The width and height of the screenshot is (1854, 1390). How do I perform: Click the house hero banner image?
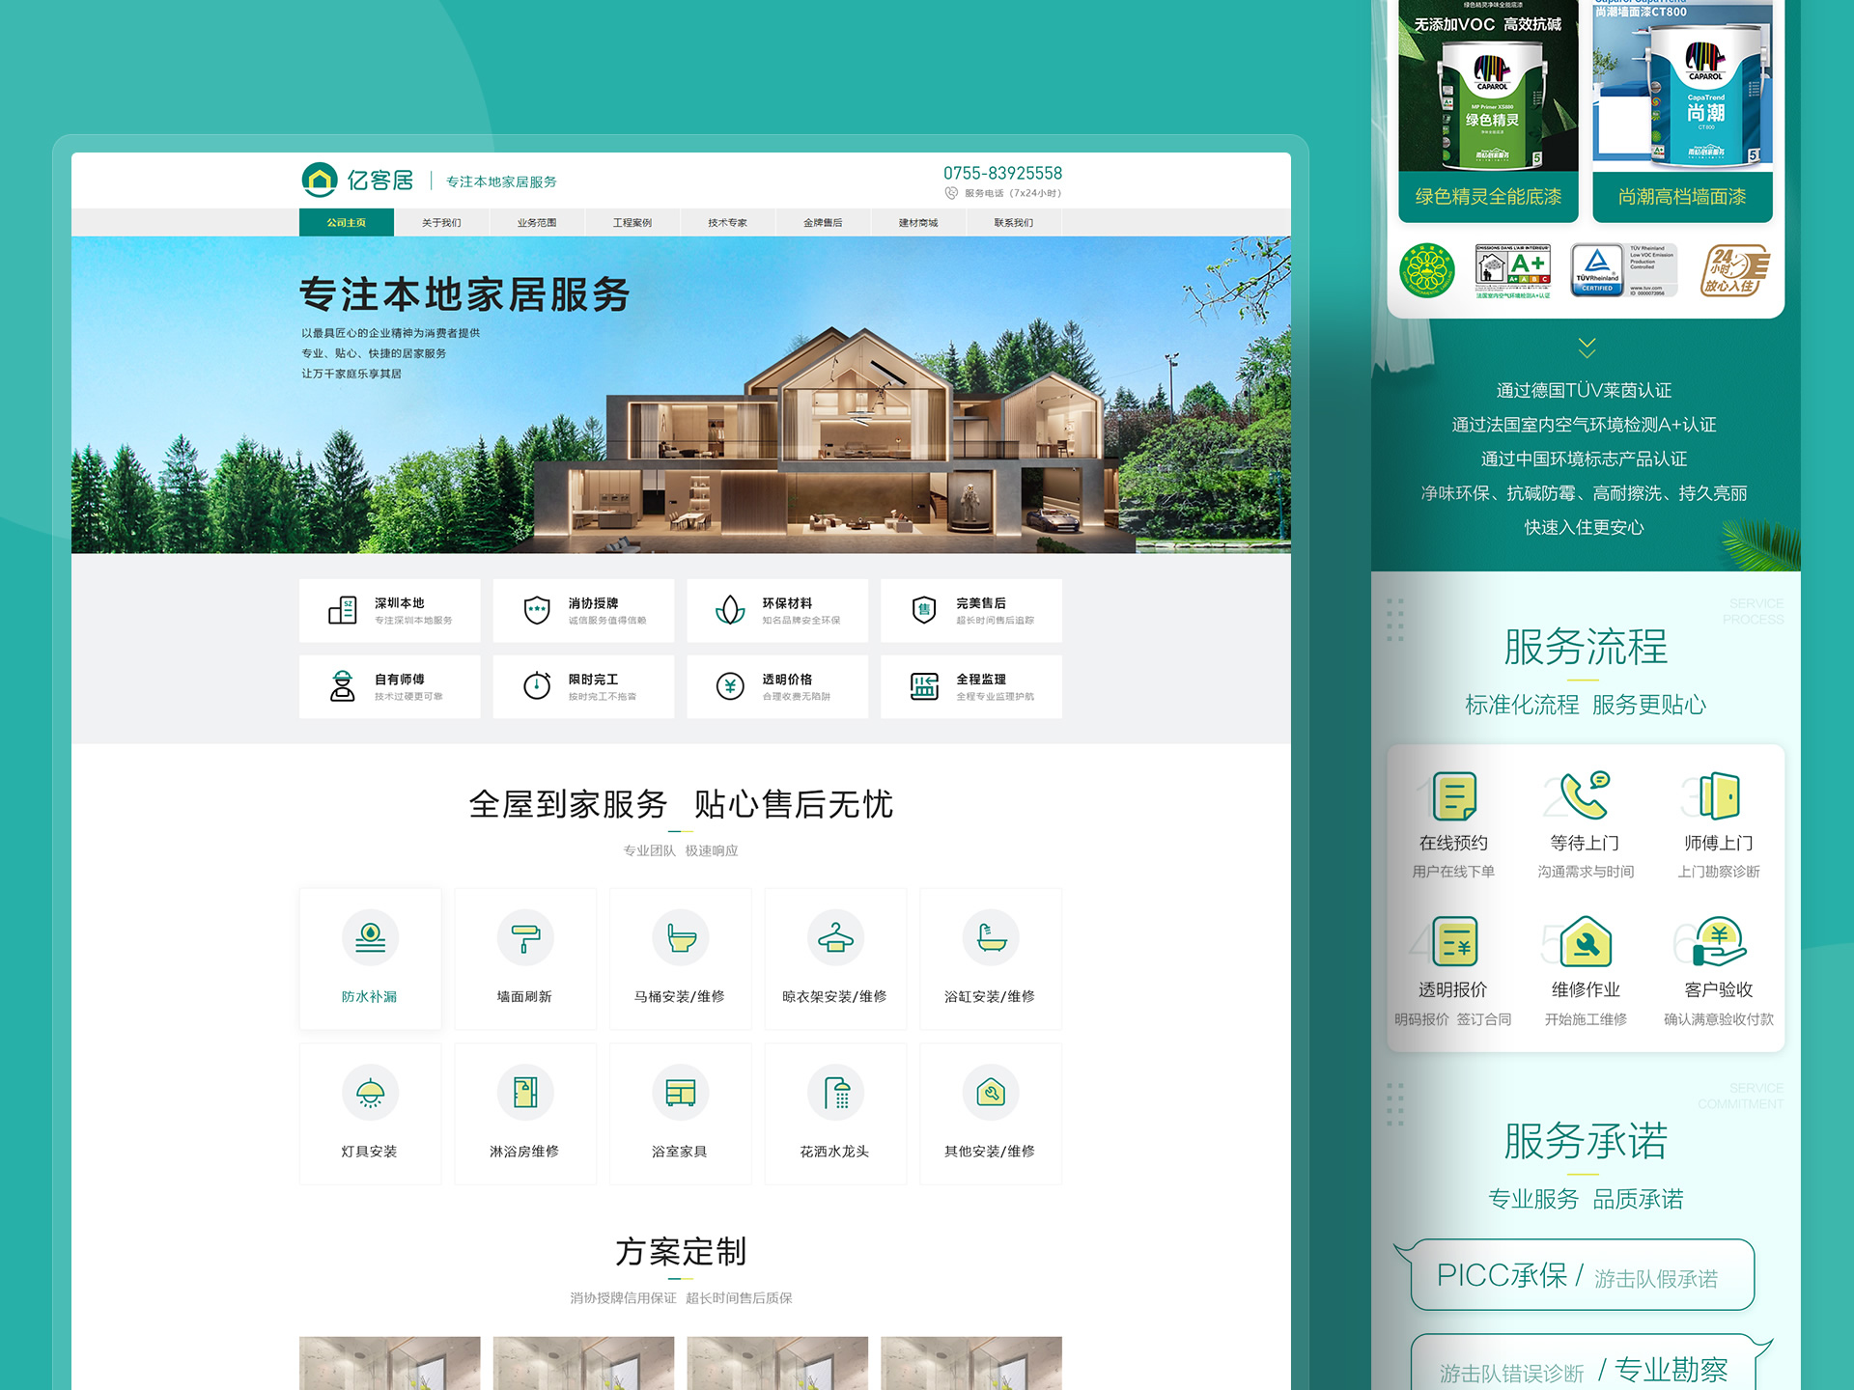point(681,395)
